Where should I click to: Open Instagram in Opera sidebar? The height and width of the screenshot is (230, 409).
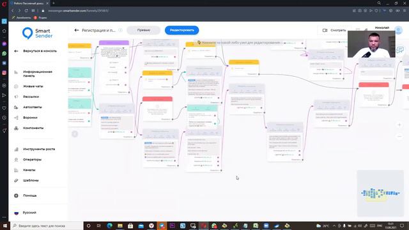[x=4, y=73]
